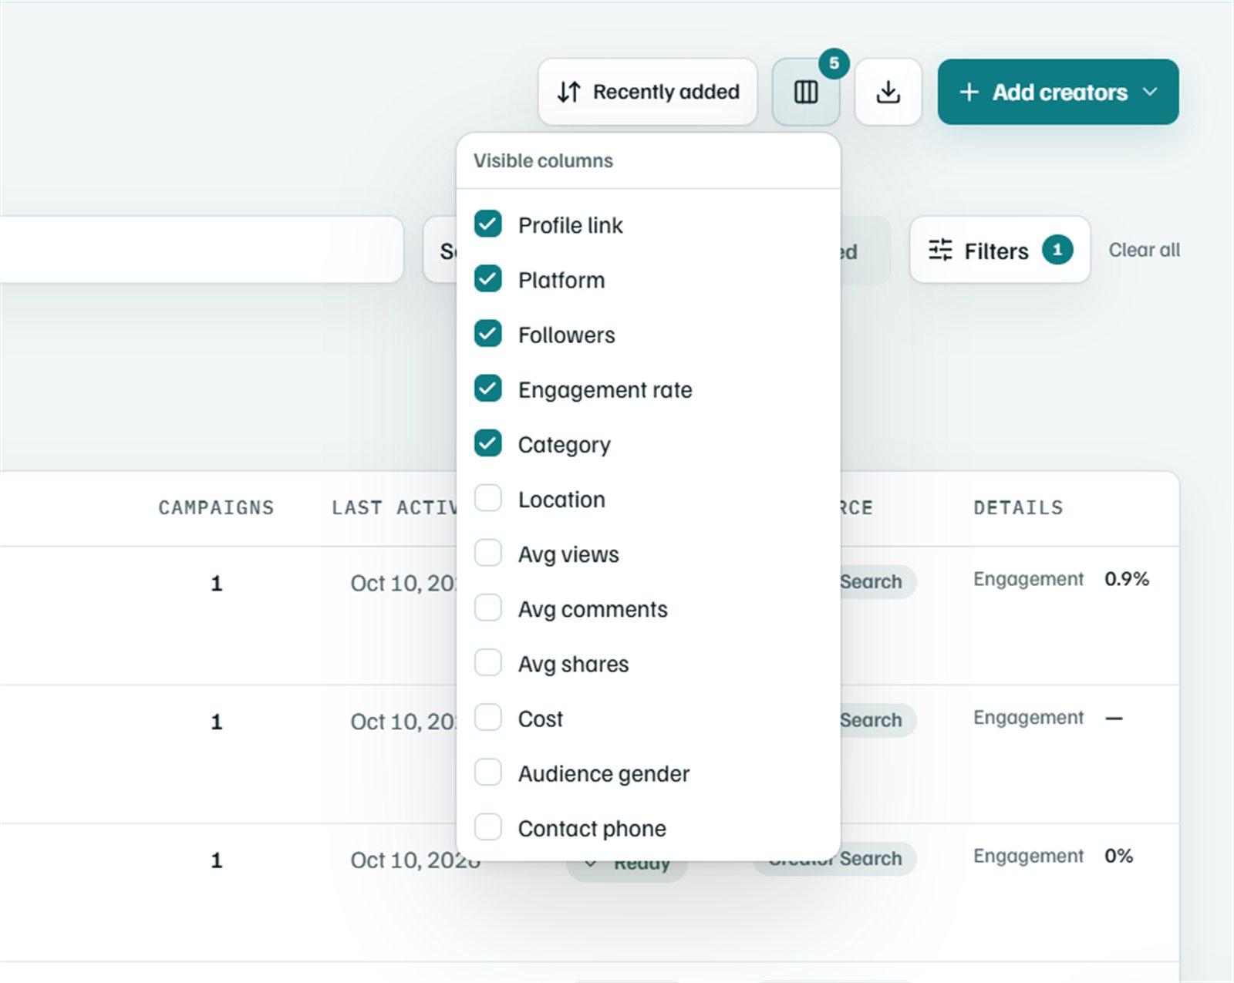Image resolution: width=1234 pixels, height=983 pixels.
Task: Click the DETAILS column header
Action: tap(1018, 507)
